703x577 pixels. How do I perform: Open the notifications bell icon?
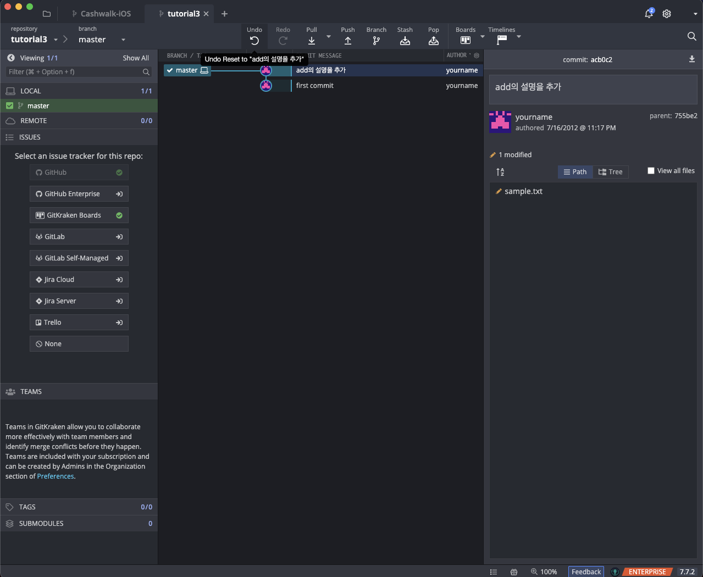tap(649, 14)
